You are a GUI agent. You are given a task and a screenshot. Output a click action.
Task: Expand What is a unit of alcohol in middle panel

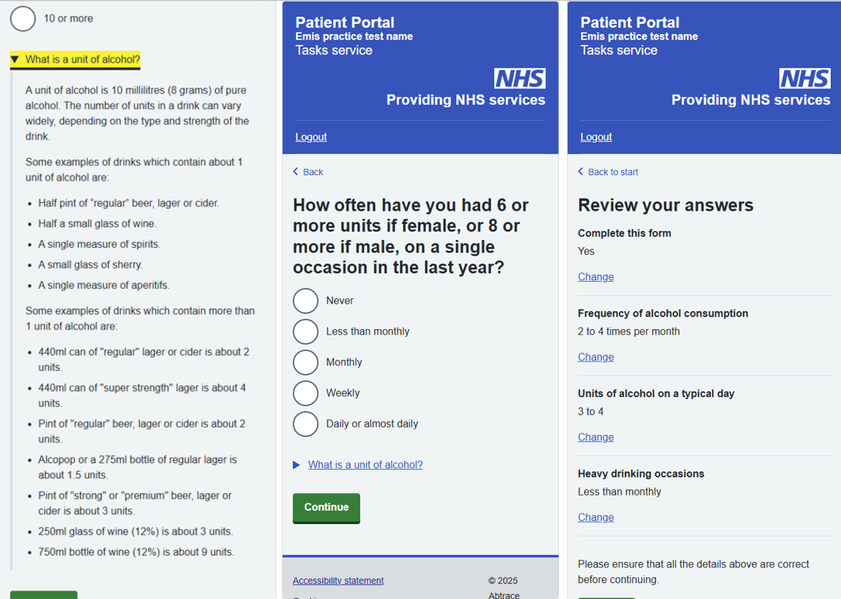tap(365, 465)
